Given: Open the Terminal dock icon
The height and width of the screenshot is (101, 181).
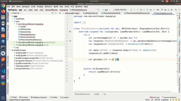Looking at the screenshot, I should pos(3,47).
